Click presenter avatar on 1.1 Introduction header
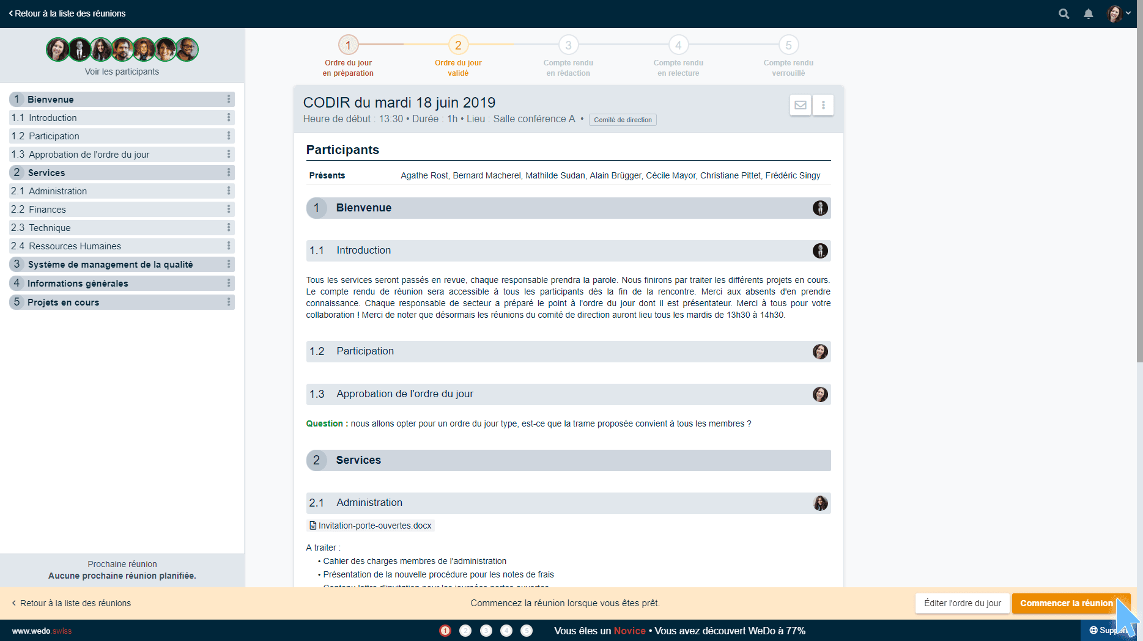 (820, 251)
